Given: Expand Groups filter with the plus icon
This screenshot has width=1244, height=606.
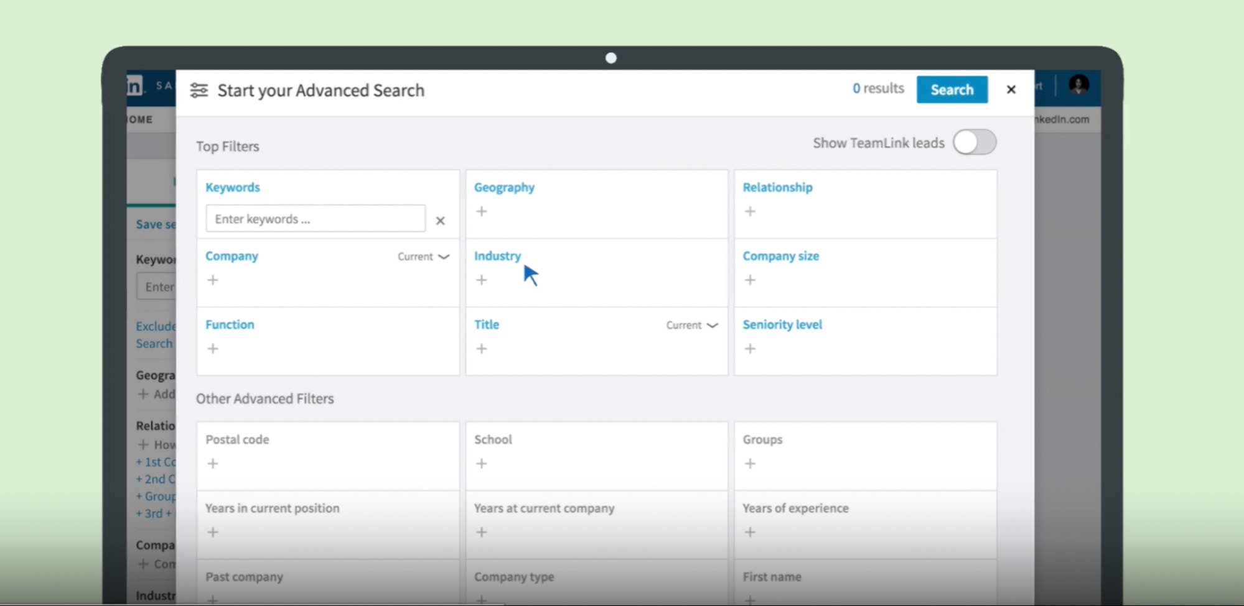Looking at the screenshot, I should tap(751, 463).
